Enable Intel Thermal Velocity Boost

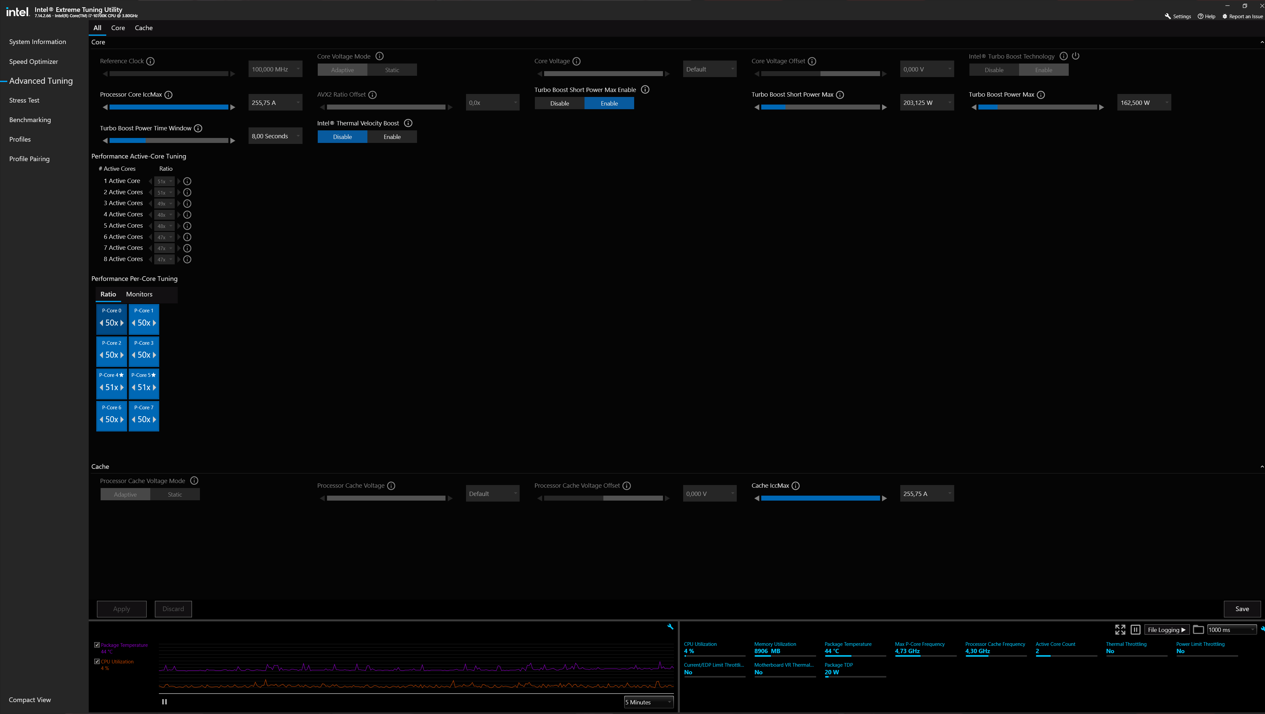tap(392, 137)
